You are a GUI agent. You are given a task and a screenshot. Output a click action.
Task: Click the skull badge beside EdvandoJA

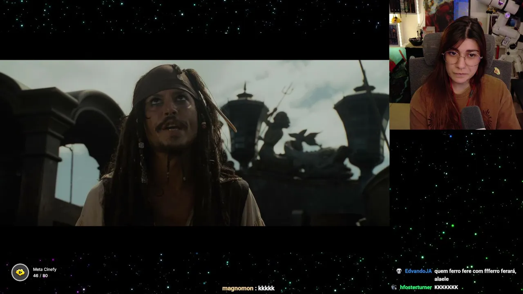click(399, 271)
